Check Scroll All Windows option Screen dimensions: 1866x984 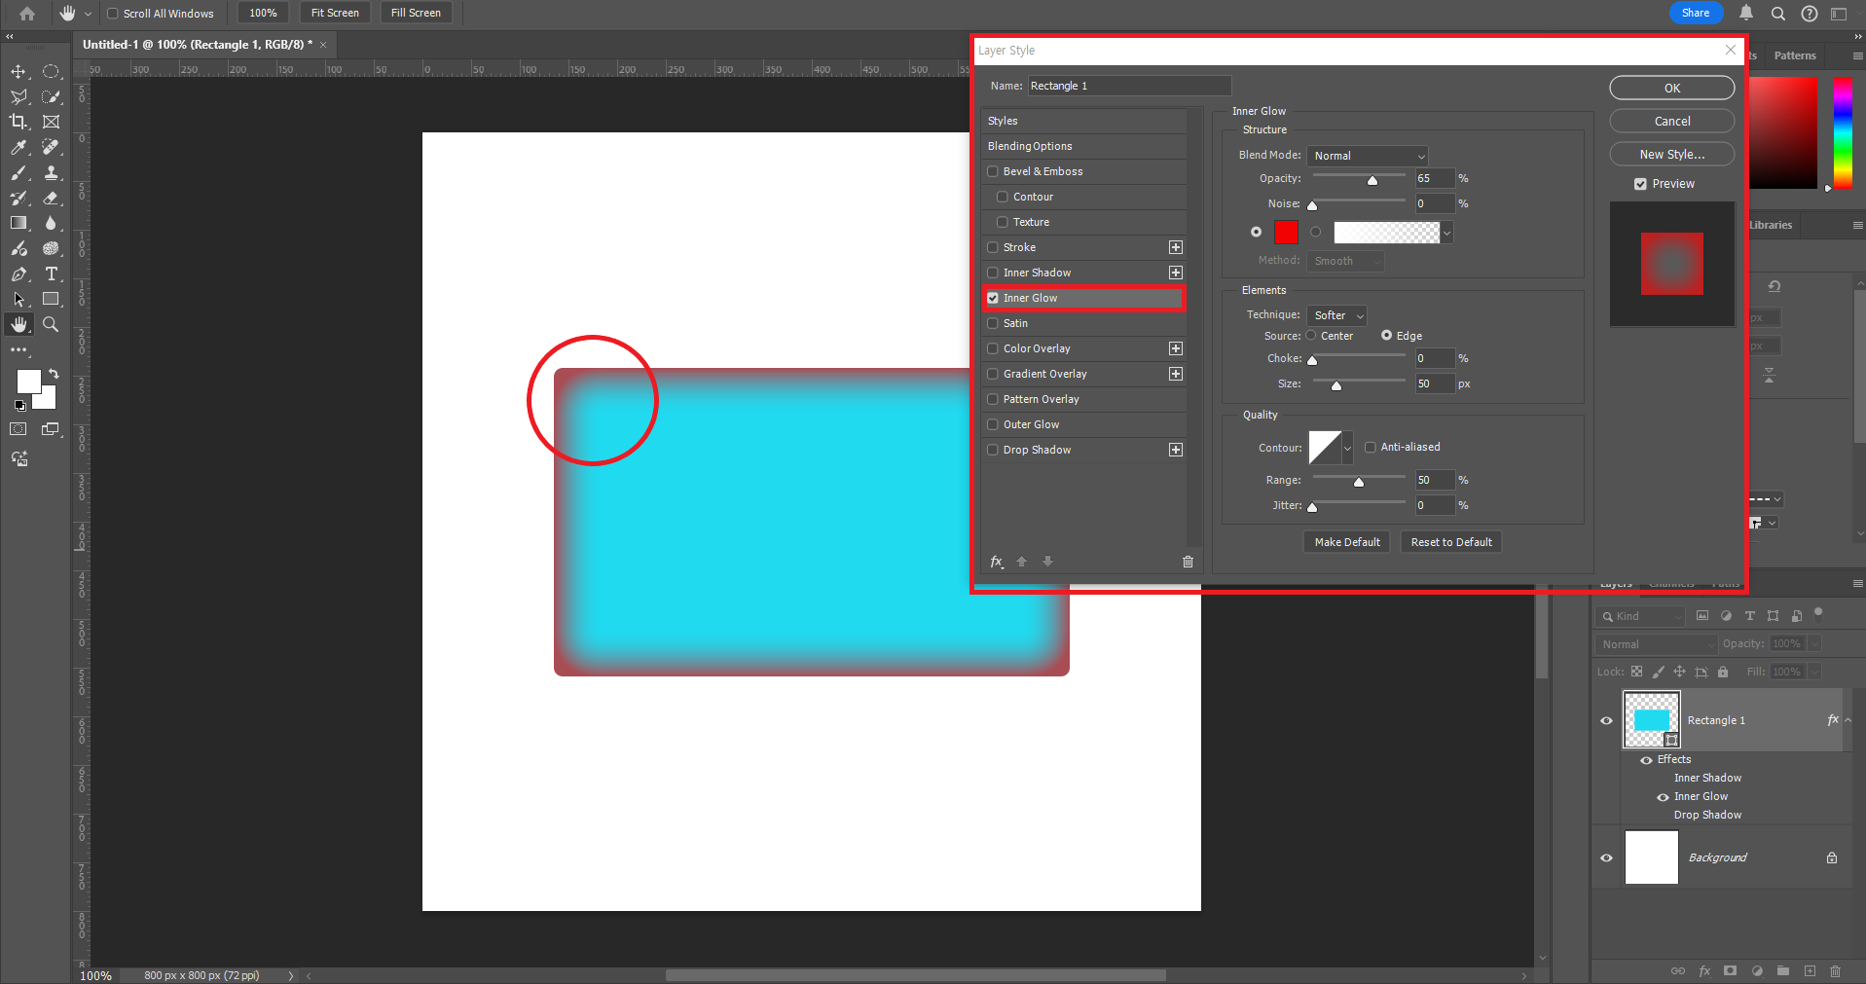point(112,14)
